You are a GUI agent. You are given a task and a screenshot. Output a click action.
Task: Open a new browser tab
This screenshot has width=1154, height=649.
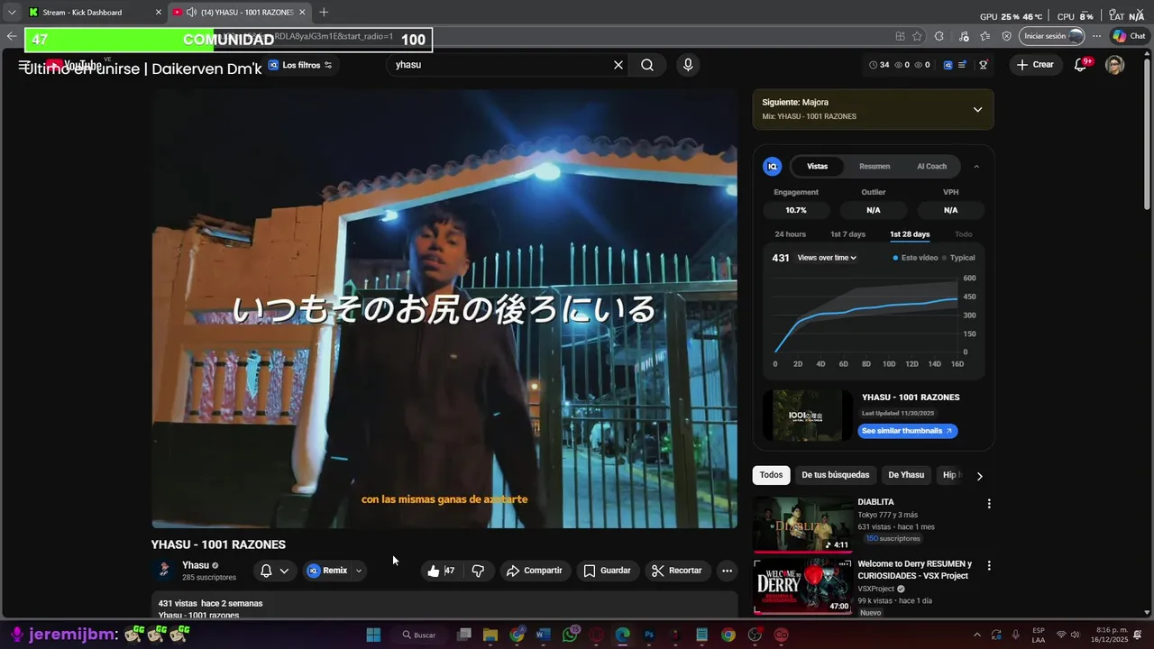[x=324, y=13]
